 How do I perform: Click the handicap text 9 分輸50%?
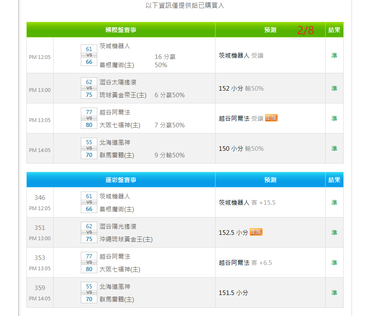169,155
